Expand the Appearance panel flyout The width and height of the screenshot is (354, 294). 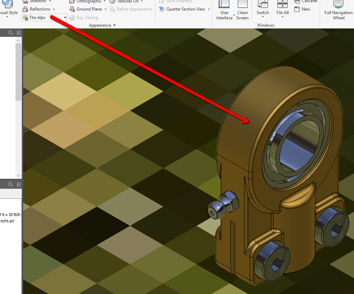pos(114,25)
